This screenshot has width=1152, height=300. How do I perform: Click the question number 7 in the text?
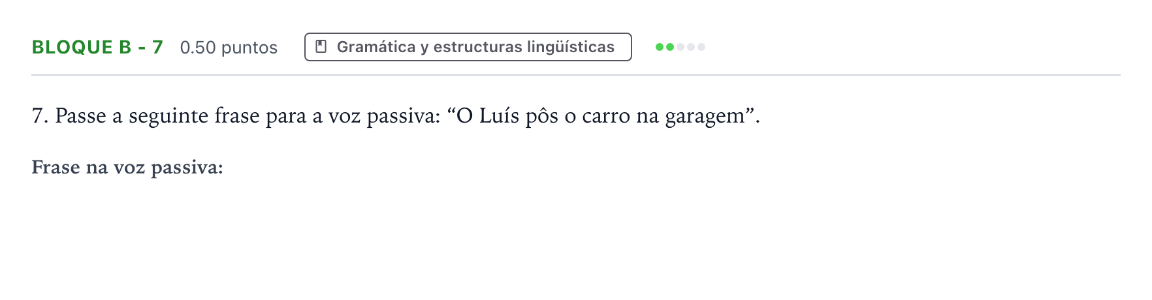point(40,116)
